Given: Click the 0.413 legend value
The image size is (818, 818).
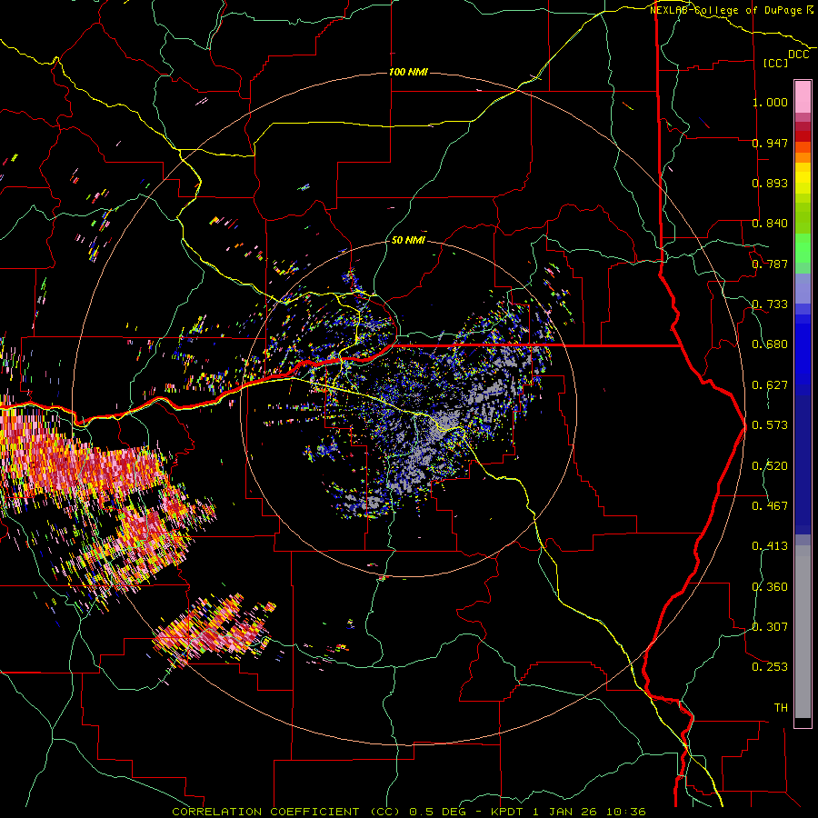Looking at the screenshot, I should pyautogui.click(x=770, y=546).
